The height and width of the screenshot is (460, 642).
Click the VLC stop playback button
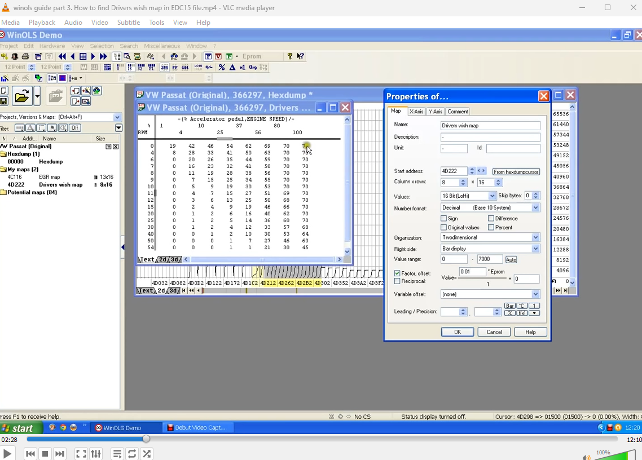tap(45, 453)
